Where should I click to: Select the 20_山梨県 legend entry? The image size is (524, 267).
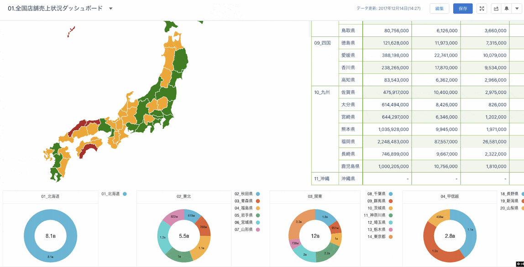click(512, 208)
